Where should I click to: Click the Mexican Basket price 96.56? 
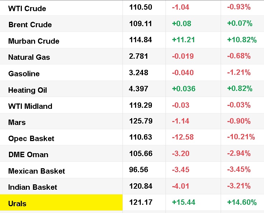(x=139, y=169)
